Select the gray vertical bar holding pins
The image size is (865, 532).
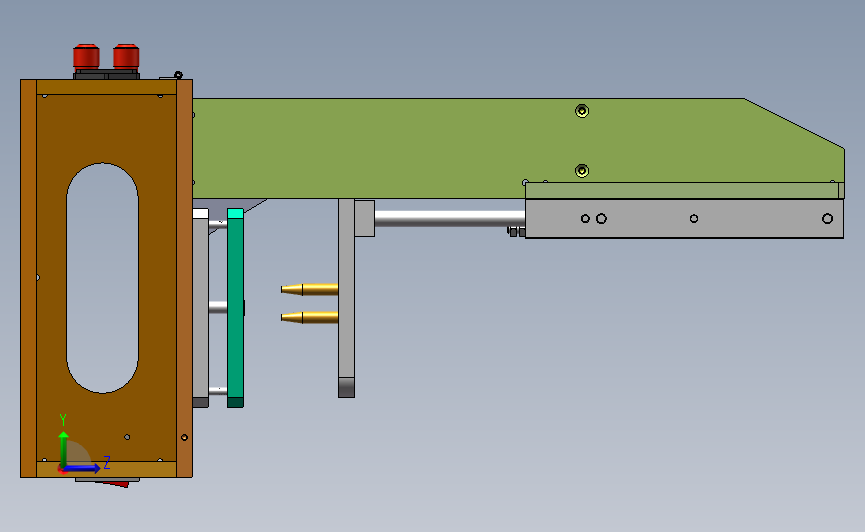tap(346, 298)
